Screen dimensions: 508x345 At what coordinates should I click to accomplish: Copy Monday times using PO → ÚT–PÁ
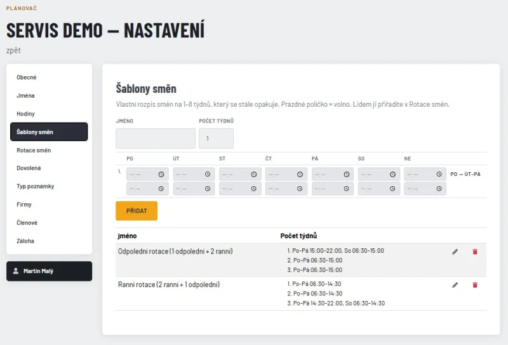click(465, 174)
